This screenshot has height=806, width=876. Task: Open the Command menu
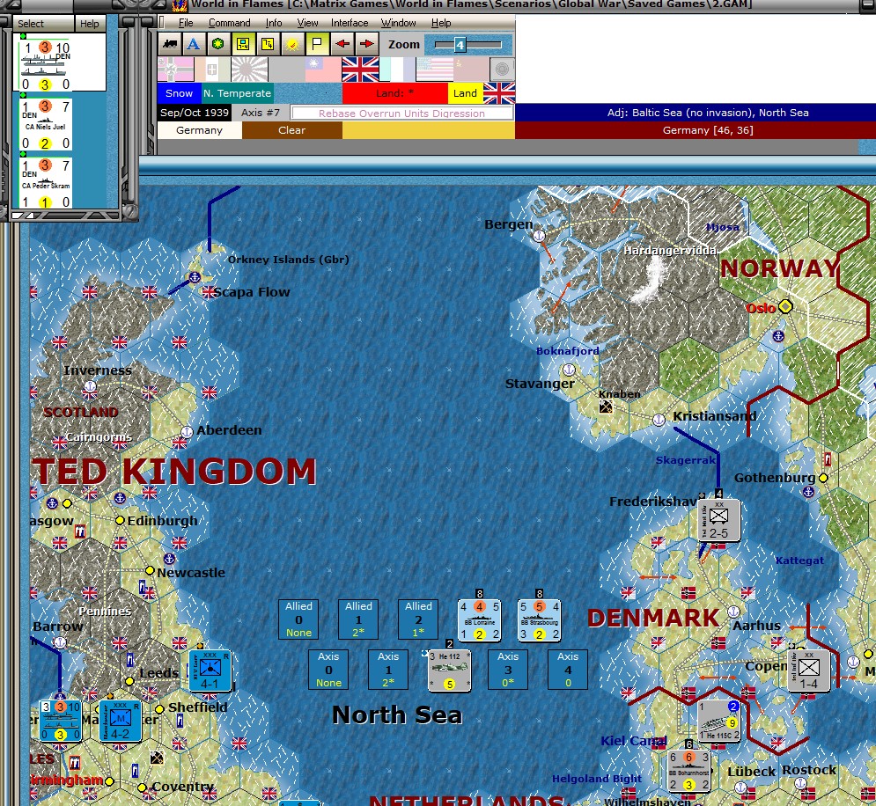[x=229, y=23]
